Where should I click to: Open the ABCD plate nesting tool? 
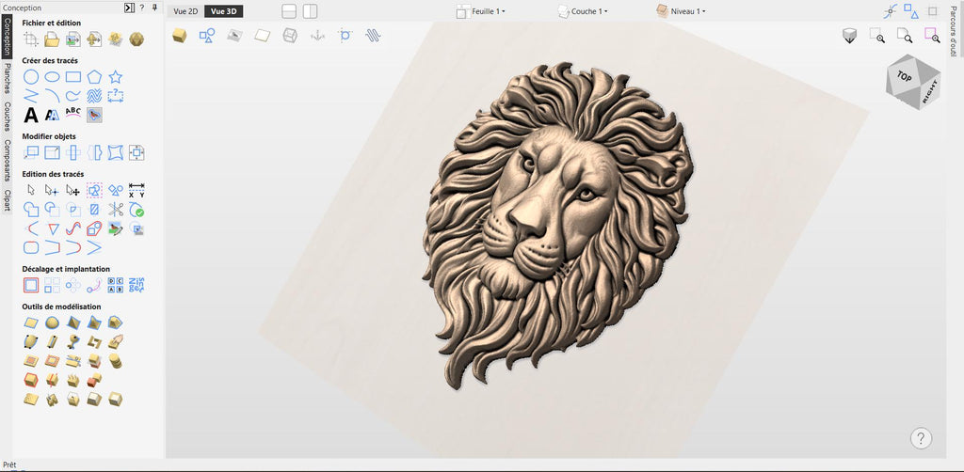116,286
